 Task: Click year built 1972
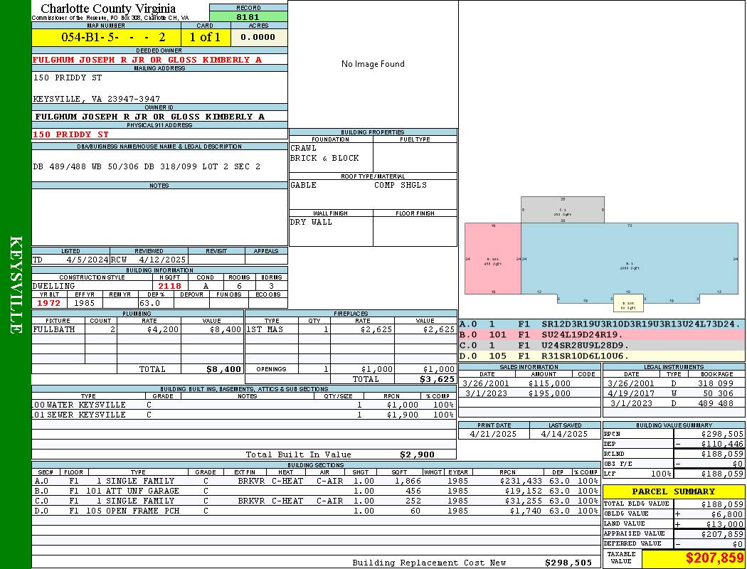48,303
